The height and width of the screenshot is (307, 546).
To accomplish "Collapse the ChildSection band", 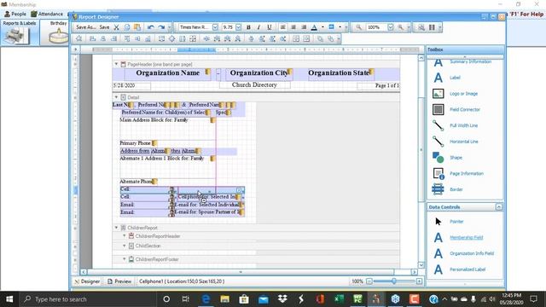I will [x=125, y=246].
